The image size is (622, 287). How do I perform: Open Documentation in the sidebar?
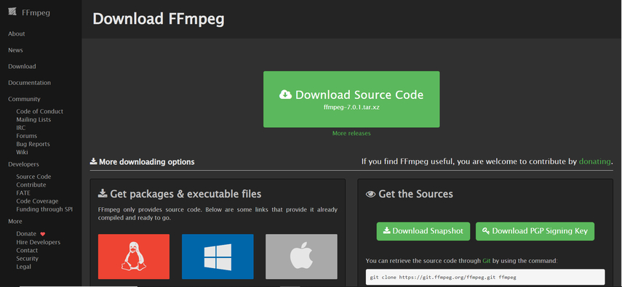pyautogui.click(x=29, y=82)
